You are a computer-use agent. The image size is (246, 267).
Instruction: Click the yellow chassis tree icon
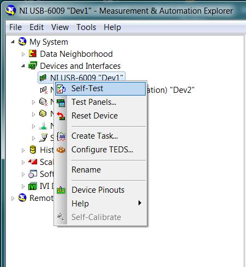(x=43, y=114)
